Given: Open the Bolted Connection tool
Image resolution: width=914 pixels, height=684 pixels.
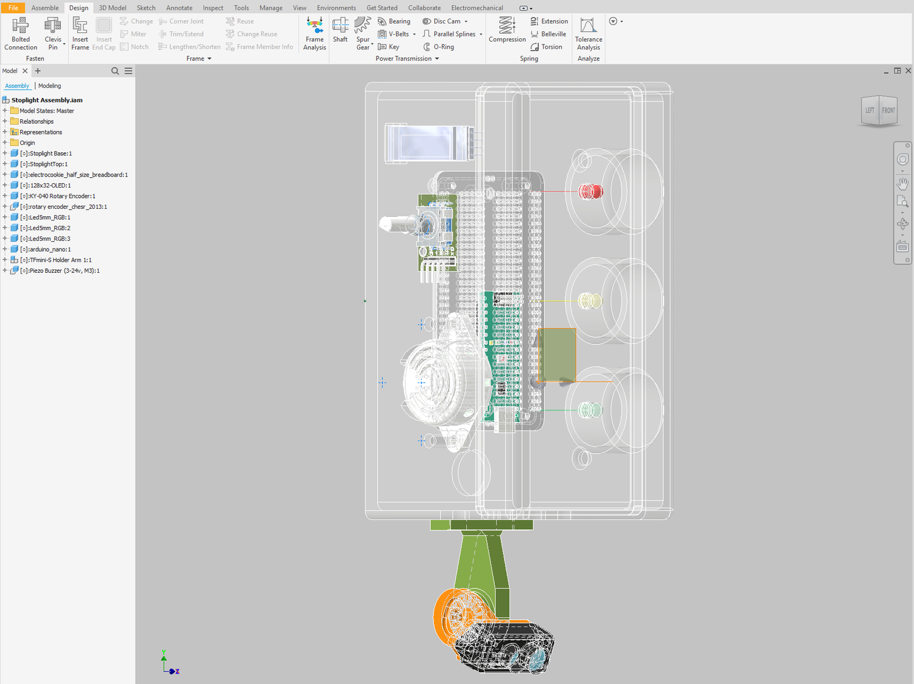Looking at the screenshot, I should [21, 34].
